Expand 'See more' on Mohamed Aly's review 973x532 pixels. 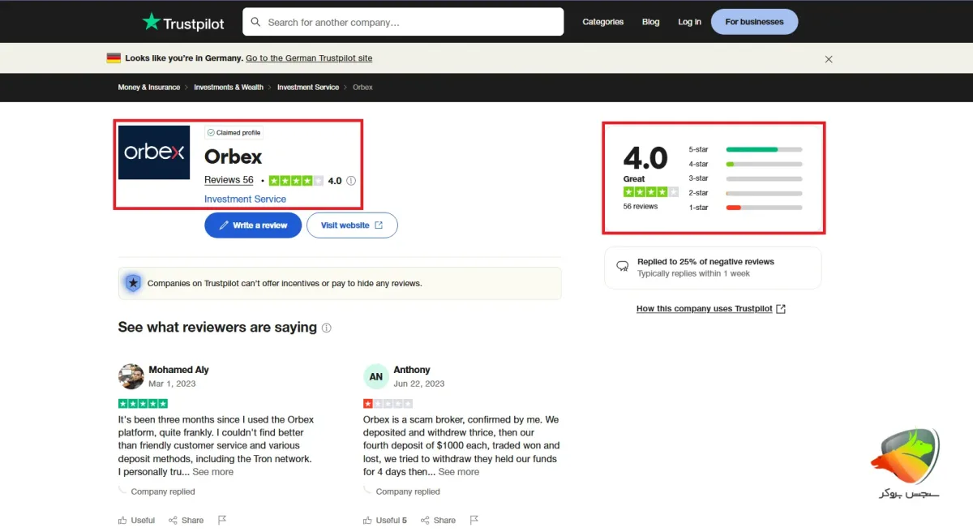point(212,472)
